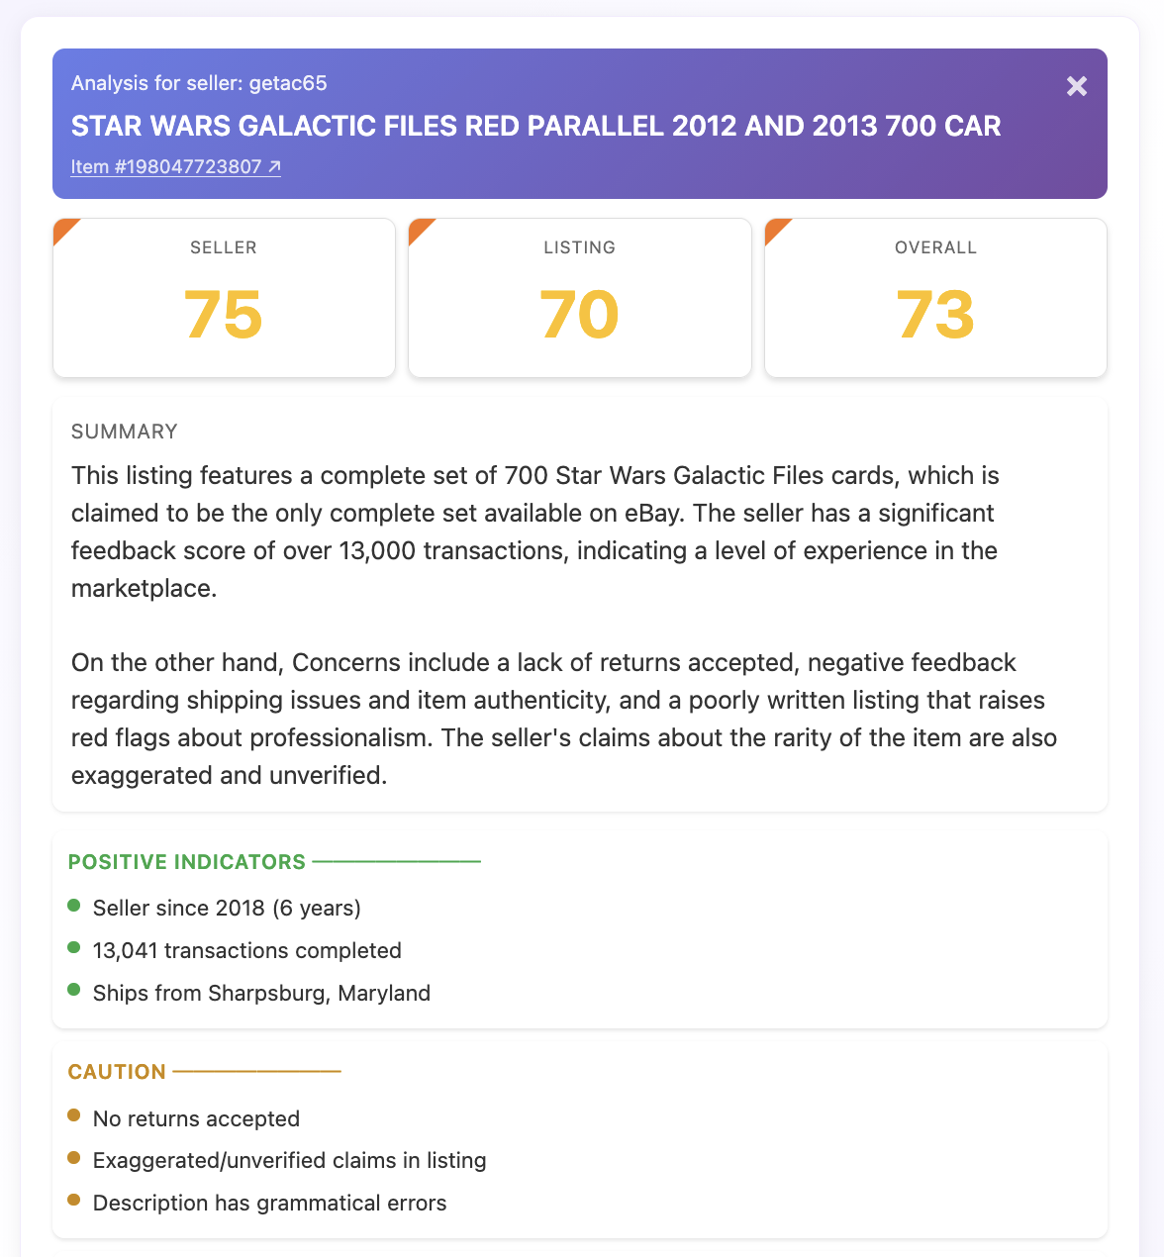Click the orange corner ribbon on the LISTING card

420,229
